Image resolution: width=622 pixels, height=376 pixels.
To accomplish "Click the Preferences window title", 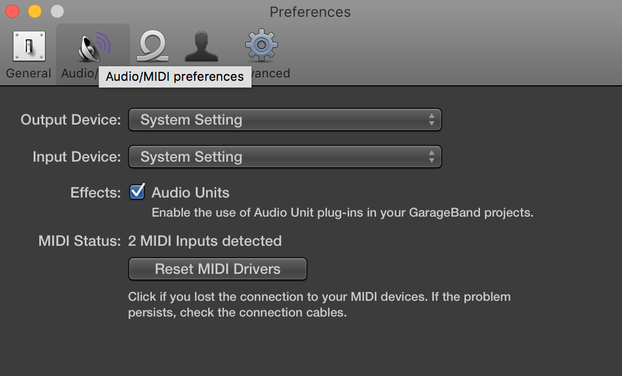I will pyautogui.click(x=310, y=12).
